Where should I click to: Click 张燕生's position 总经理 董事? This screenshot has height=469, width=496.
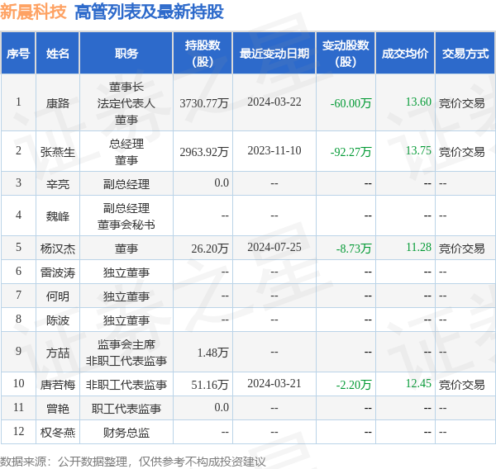click(x=126, y=152)
